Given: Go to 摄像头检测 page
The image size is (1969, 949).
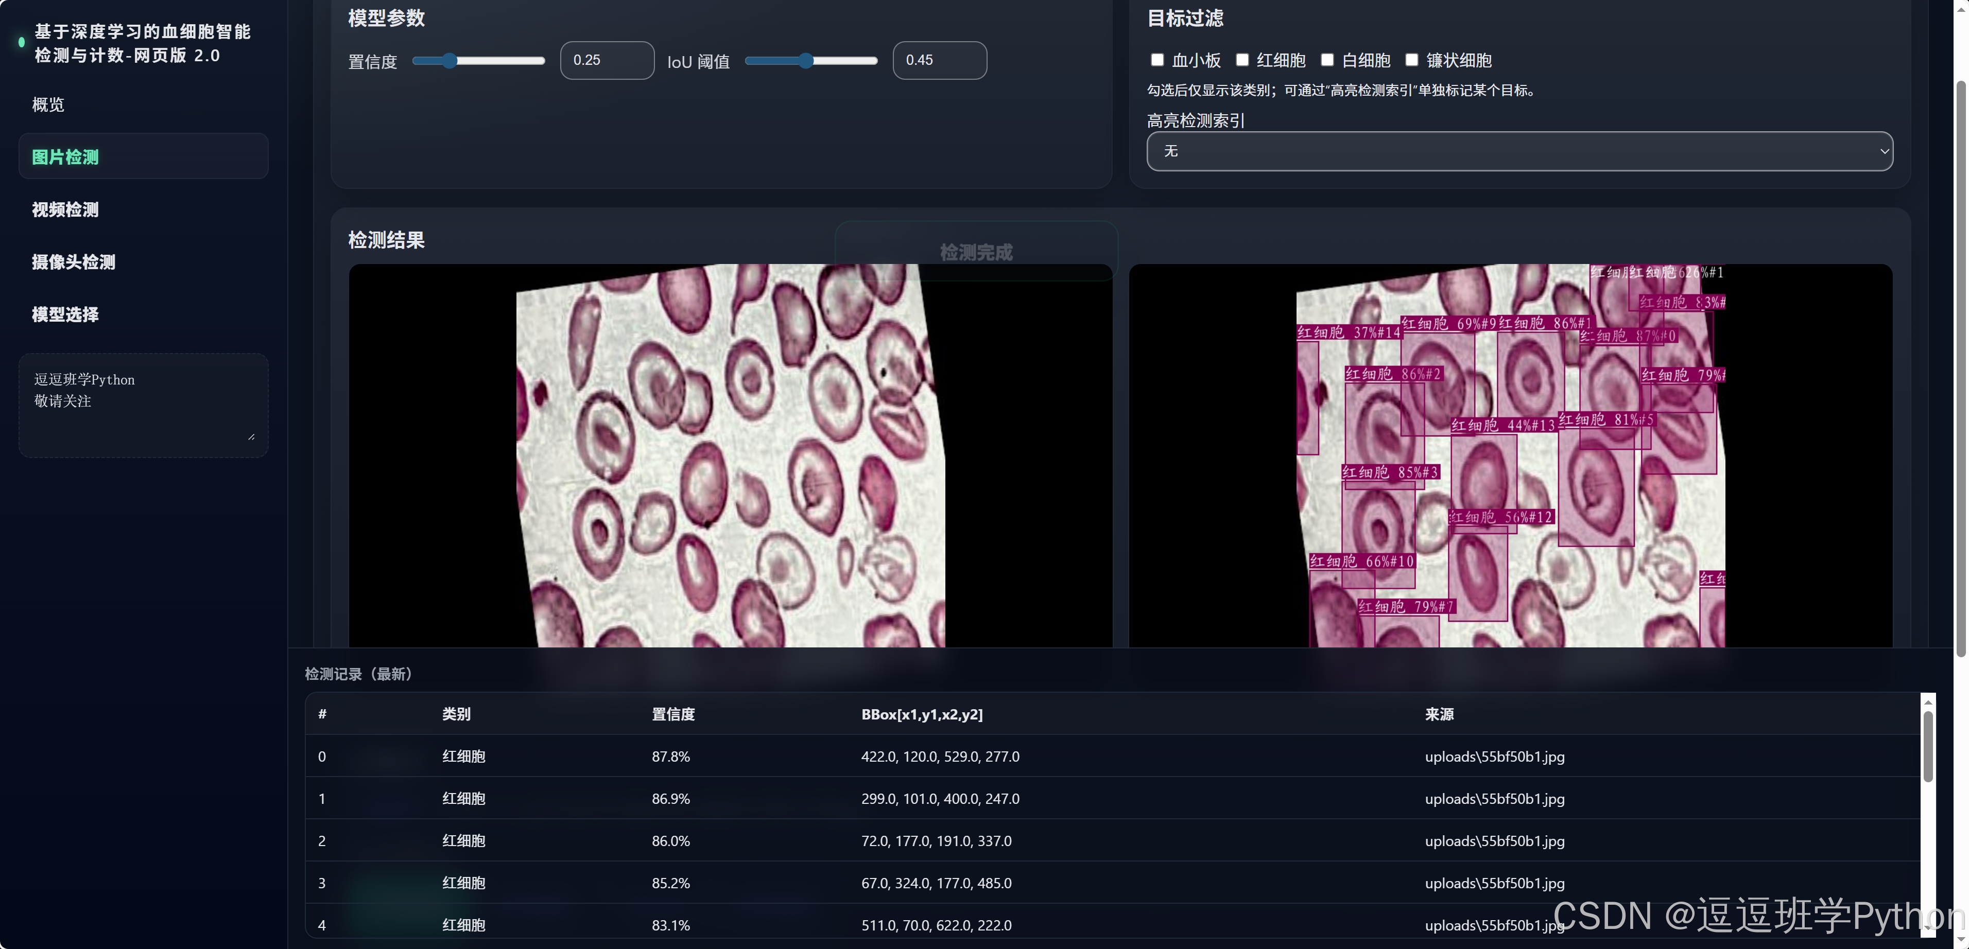Looking at the screenshot, I should pyautogui.click(x=74, y=262).
